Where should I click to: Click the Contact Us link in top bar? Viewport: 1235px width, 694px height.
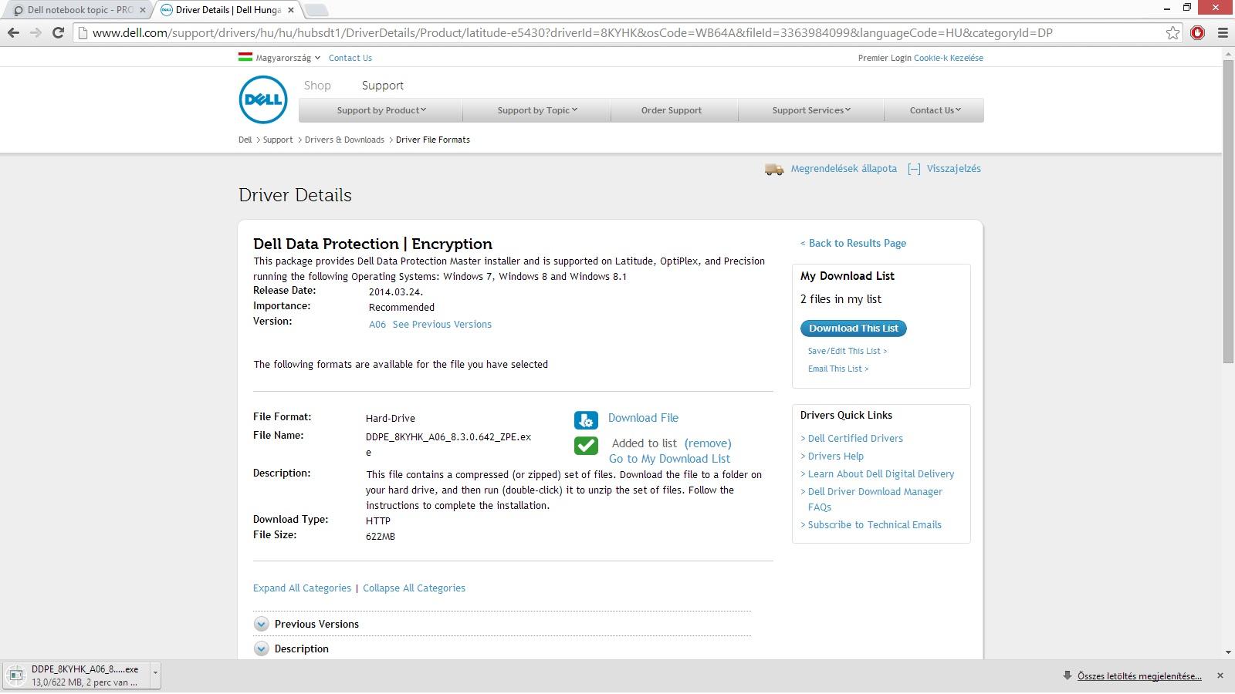point(350,58)
